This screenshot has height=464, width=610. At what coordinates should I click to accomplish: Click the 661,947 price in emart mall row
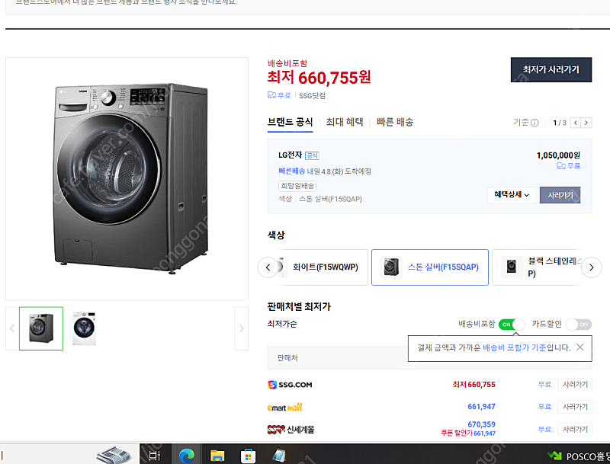point(481,407)
